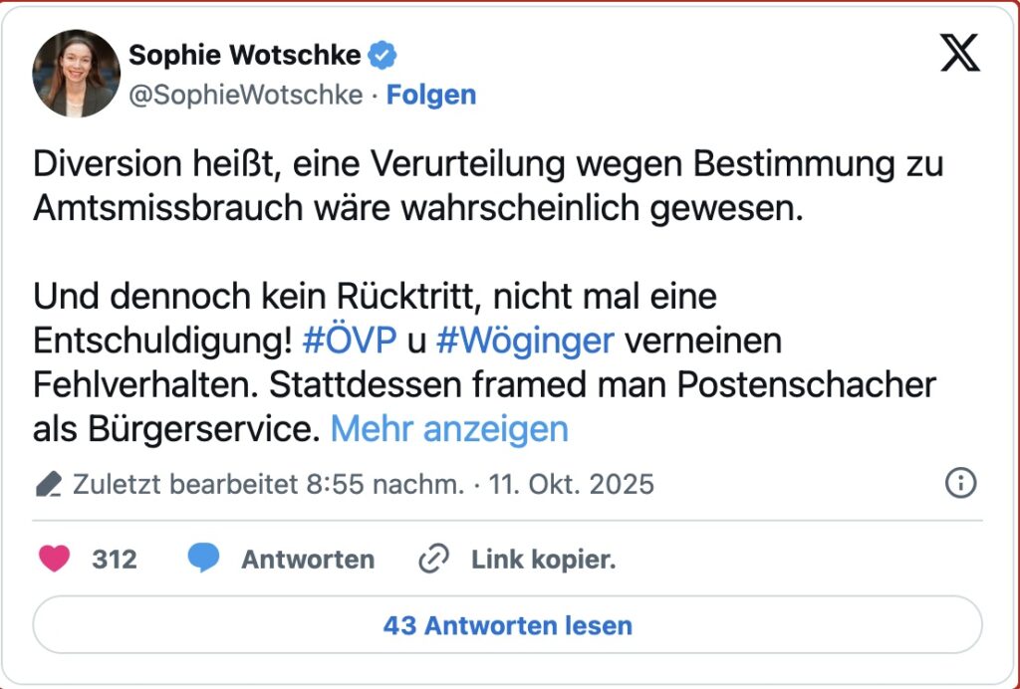1020x689 pixels.
Task: Click the blue verified badge
Action: 382,56
